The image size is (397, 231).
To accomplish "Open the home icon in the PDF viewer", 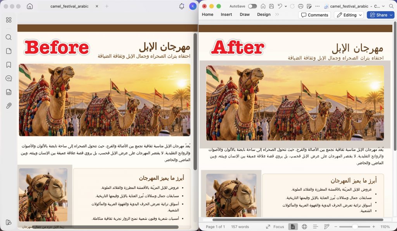I will (x=30, y=6).
